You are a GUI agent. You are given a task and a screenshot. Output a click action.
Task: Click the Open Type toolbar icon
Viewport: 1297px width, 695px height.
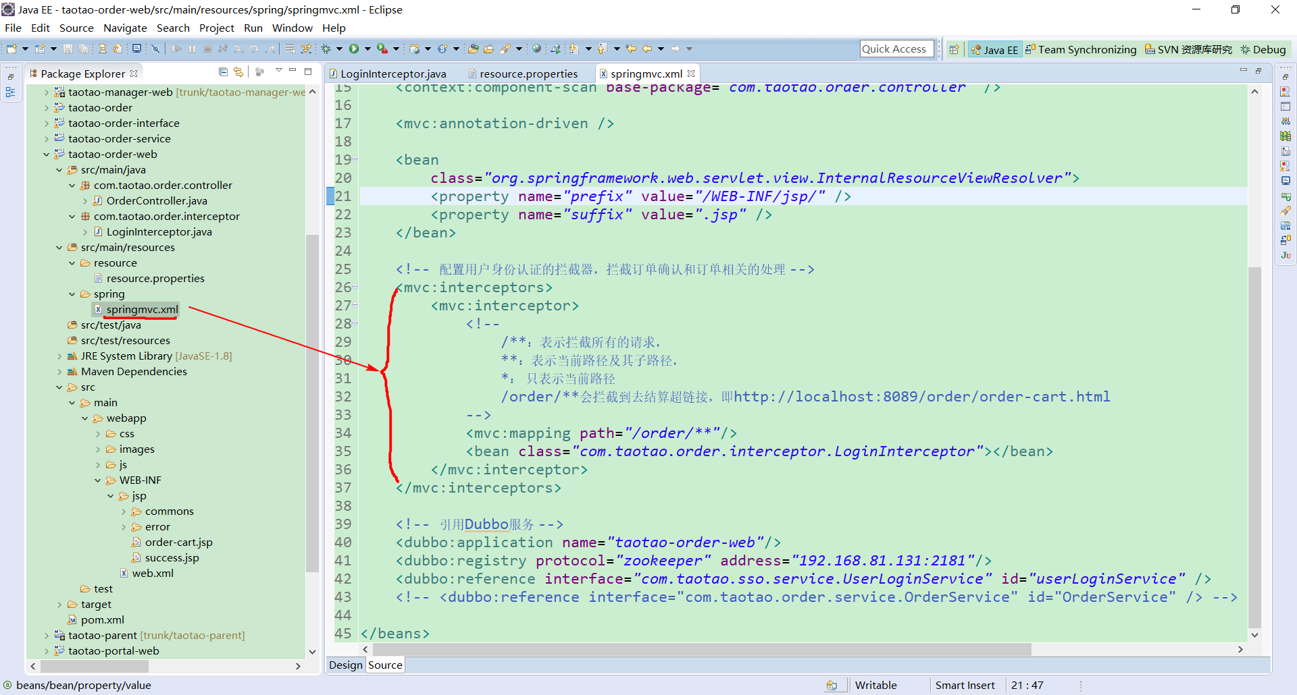tap(473, 49)
